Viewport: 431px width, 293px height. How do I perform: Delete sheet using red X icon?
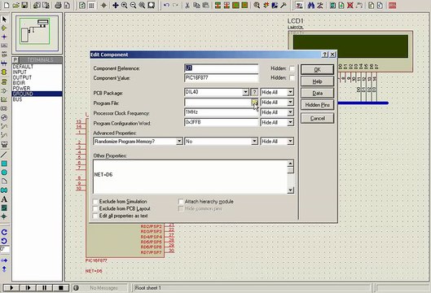[350, 5]
